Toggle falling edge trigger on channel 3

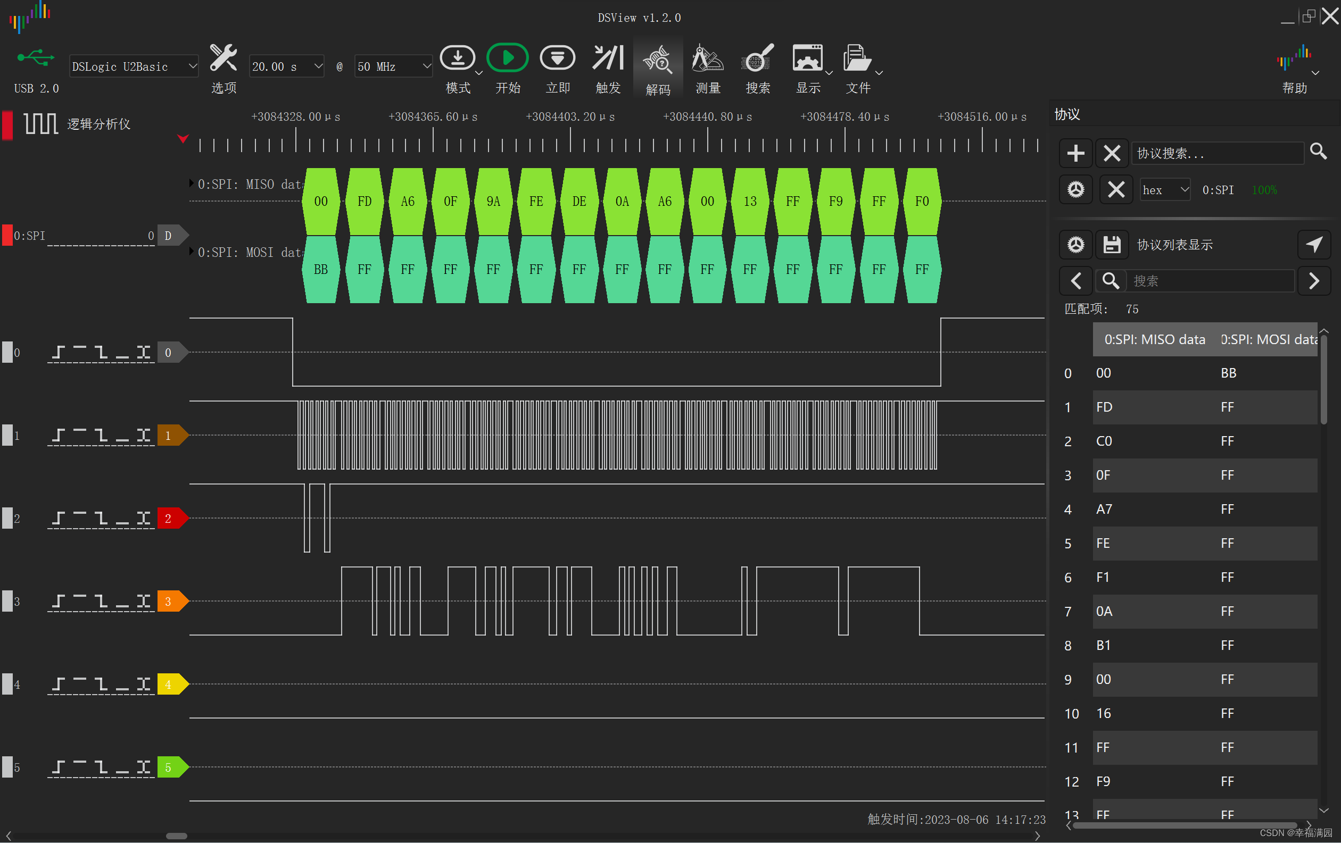(101, 601)
